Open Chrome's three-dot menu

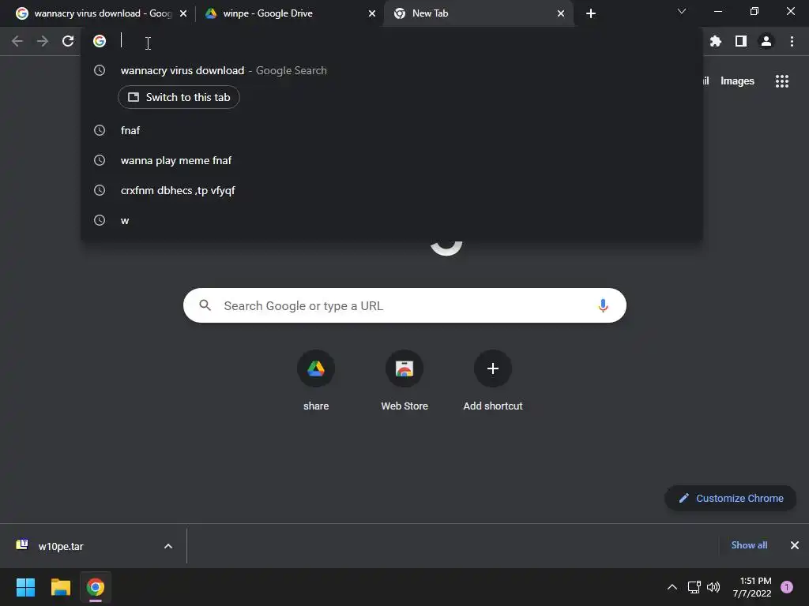coord(792,41)
